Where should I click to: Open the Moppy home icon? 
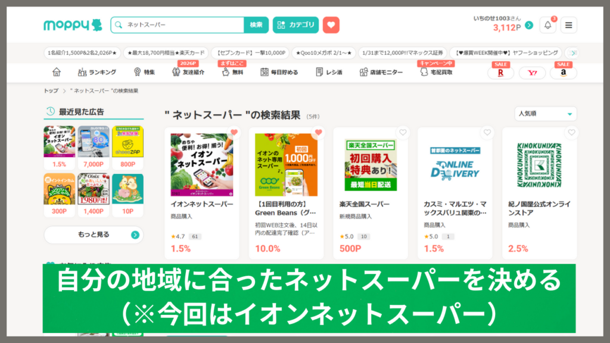click(x=57, y=71)
